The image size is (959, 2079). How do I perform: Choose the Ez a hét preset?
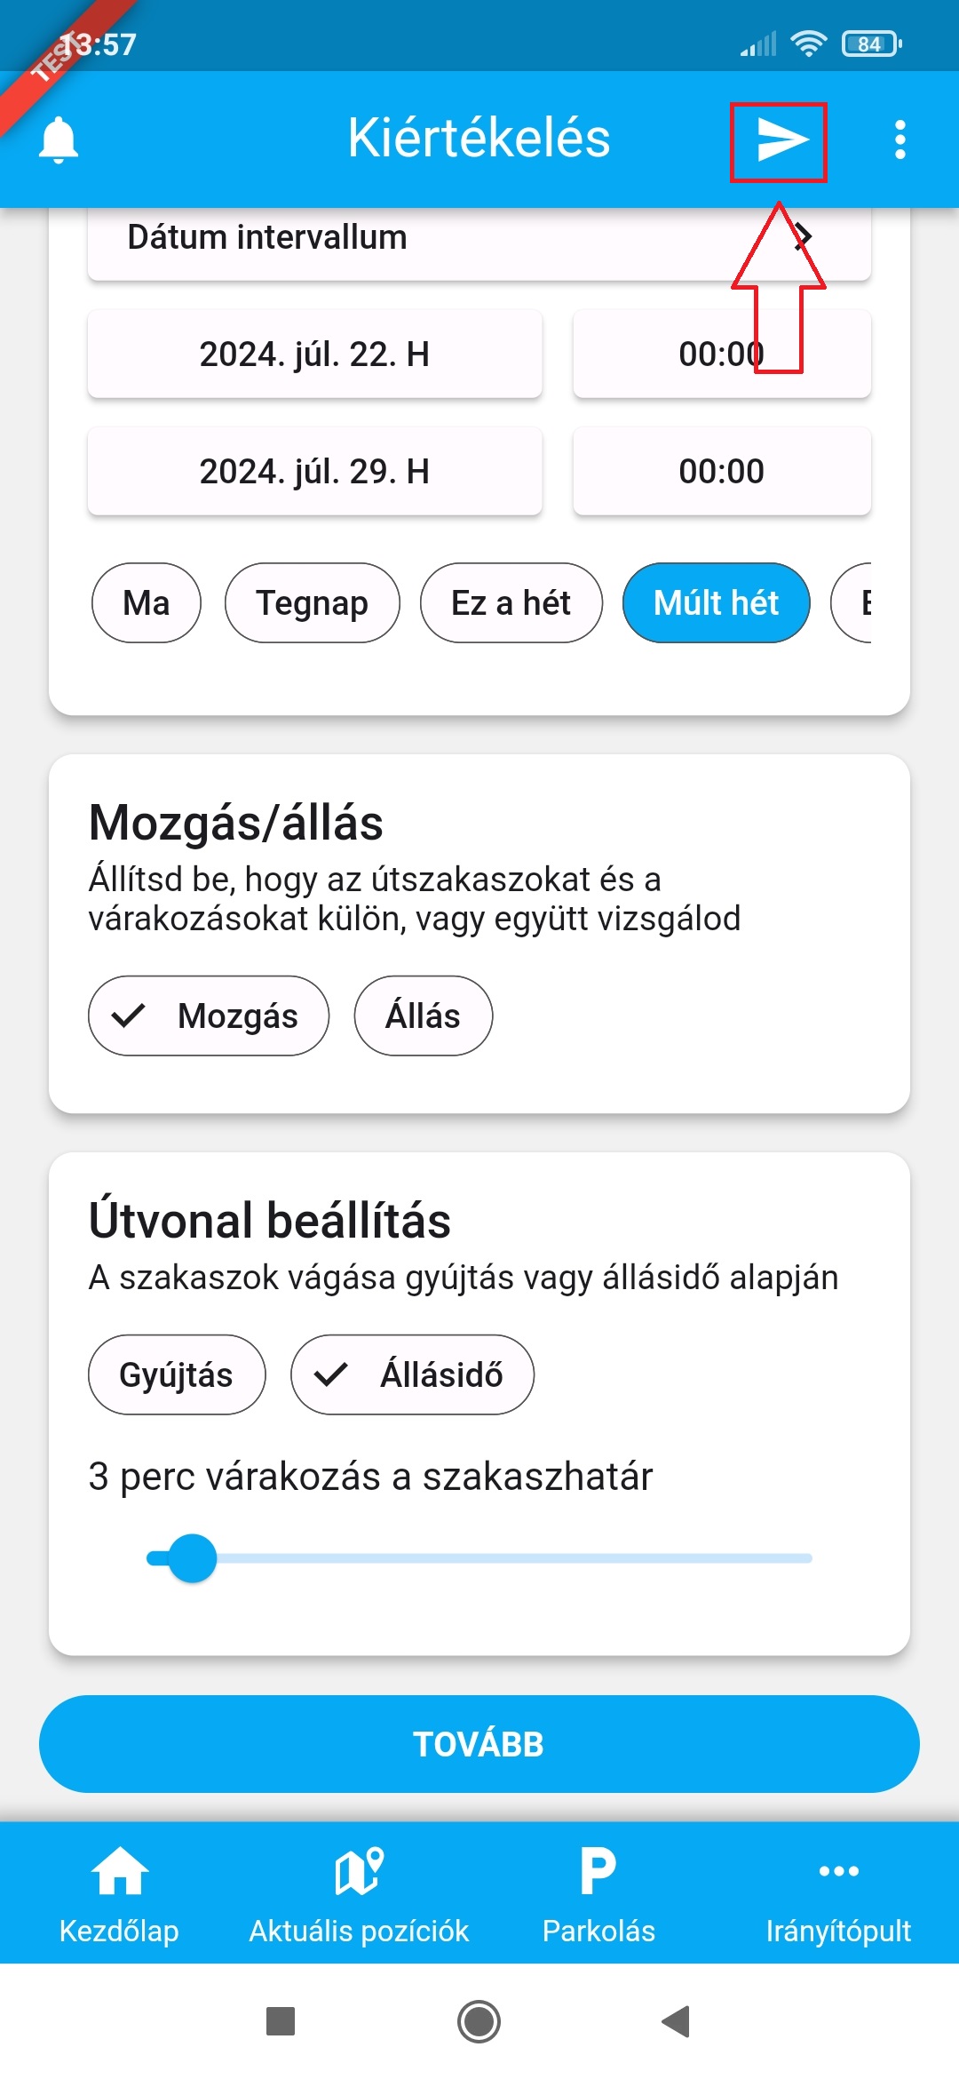511,602
